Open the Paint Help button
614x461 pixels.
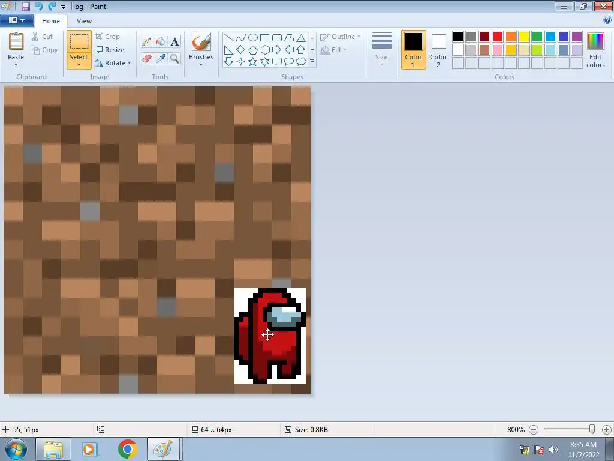click(x=607, y=20)
